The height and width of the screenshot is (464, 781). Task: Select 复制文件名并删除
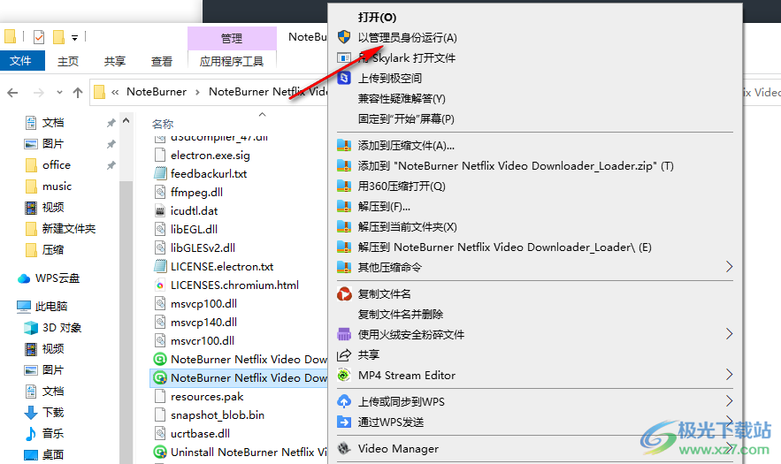(x=401, y=314)
